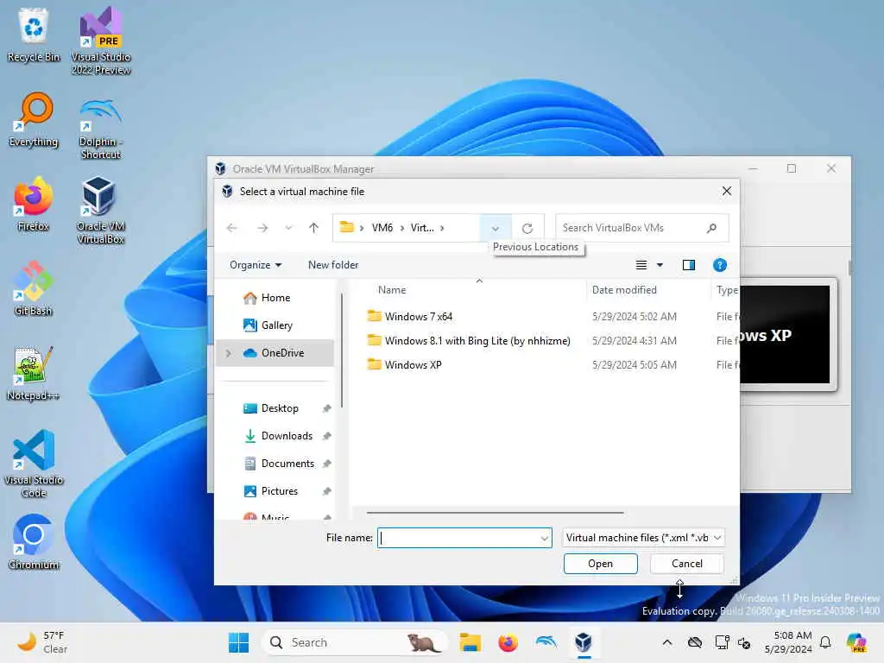Open Recent locations dropdown arrow
This screenshot has width=884, height=663.
pos(288,228)
